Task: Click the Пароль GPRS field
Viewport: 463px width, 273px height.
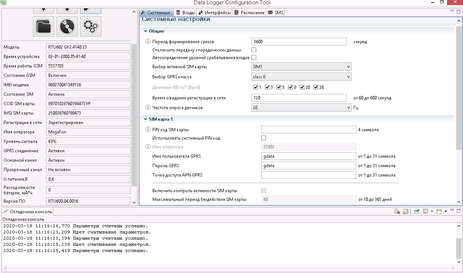Action: [x=309, y=166]
